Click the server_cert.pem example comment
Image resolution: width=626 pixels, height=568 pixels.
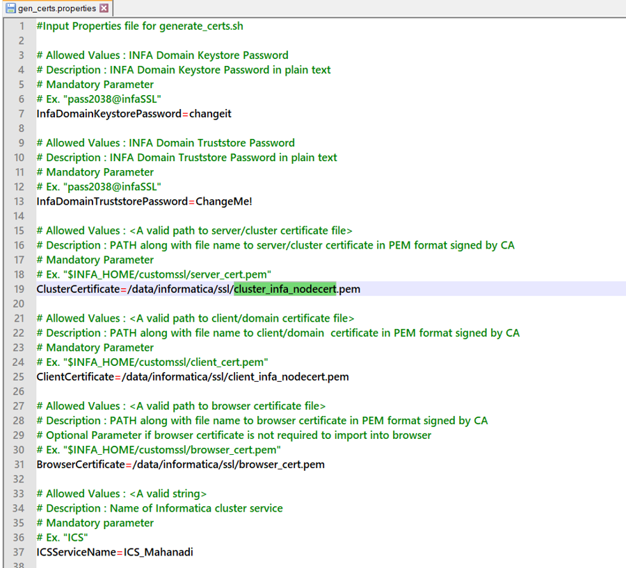click(154, 274)
